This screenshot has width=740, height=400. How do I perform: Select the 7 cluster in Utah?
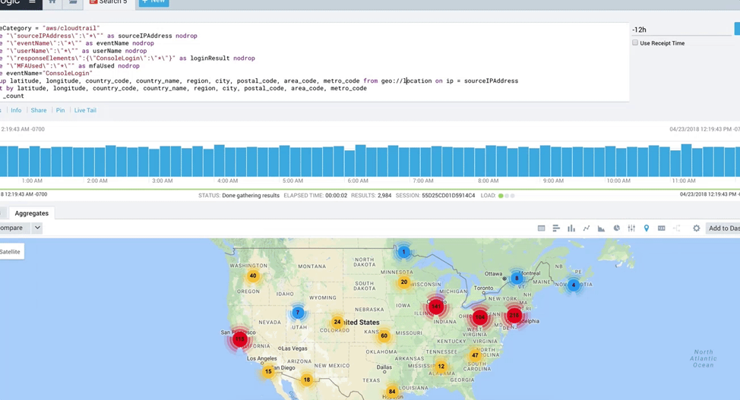pyautogui.click(x=298, y=312)
